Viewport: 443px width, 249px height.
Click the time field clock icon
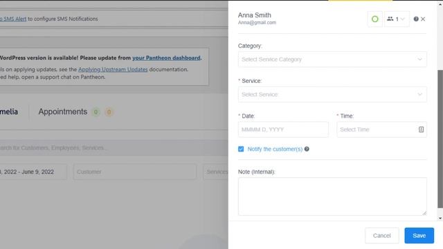coord(421,129)
